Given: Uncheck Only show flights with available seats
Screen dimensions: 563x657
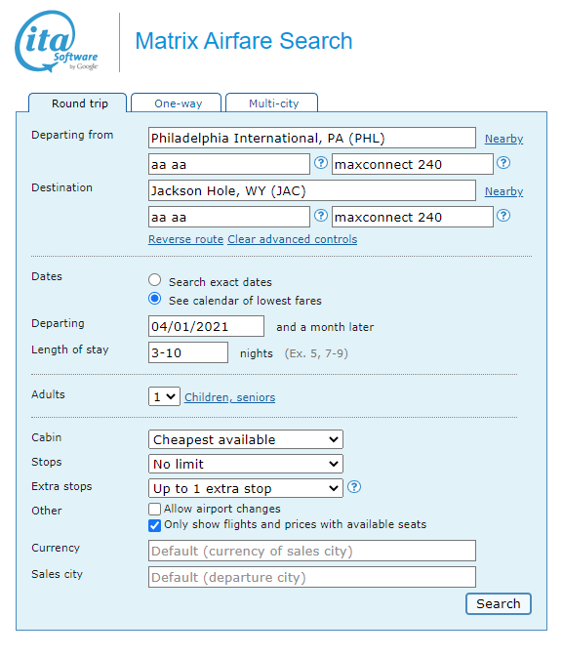Looking at the screenshot, I should [x=154, y=525].
